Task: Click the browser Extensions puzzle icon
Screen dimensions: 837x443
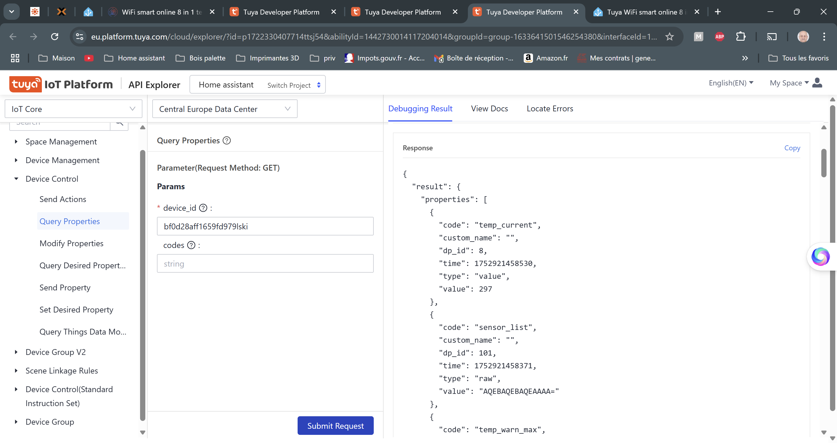Action: 741,37
